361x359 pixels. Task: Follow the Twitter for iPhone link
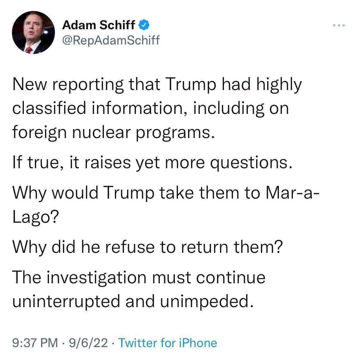(x=168, y=343)
